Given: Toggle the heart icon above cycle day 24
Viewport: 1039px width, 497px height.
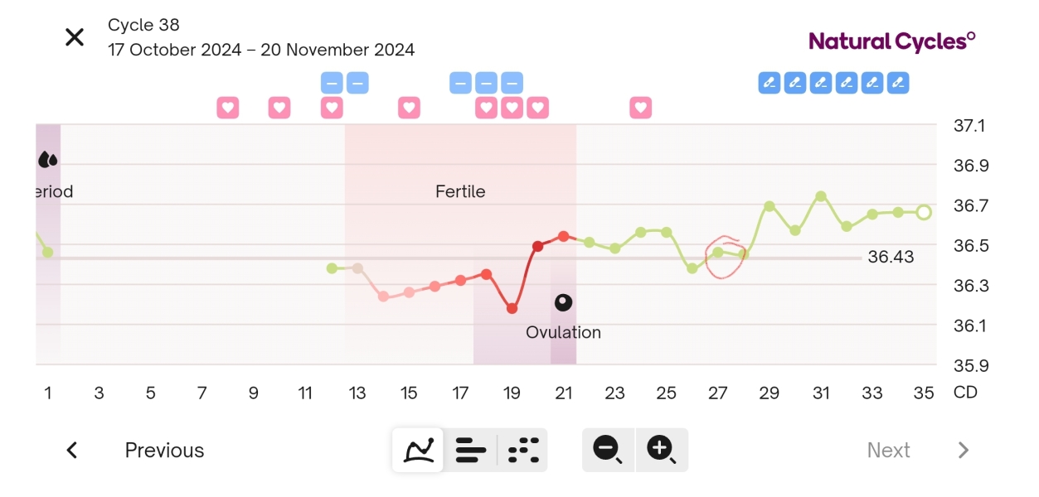Looking at the screenshot, I should coord(640,107).
